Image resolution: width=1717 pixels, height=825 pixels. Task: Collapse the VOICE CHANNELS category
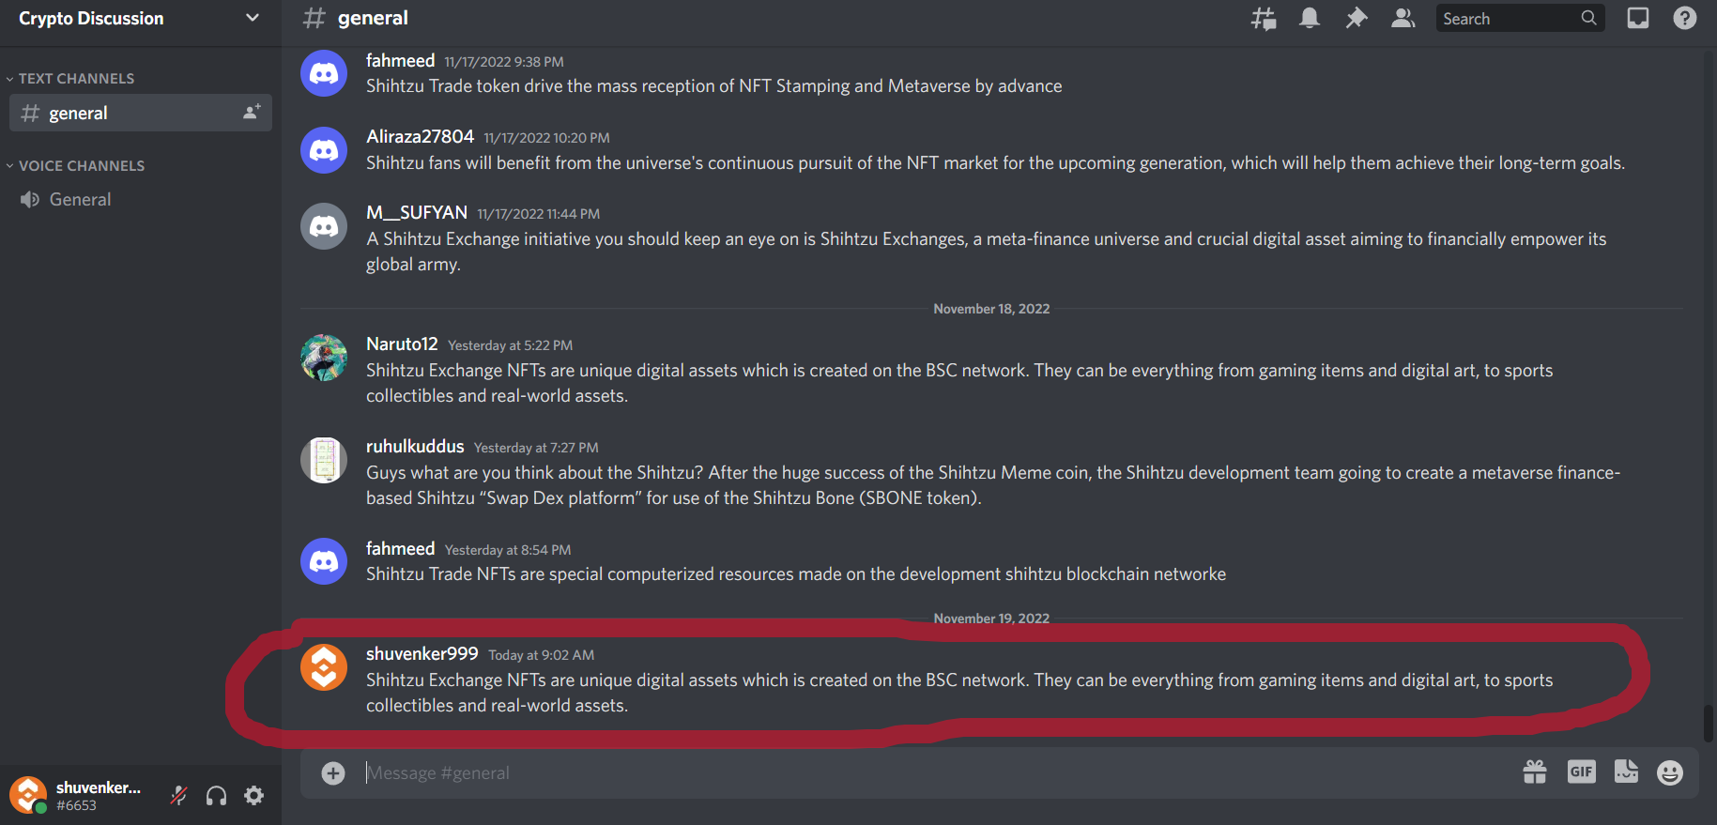click(x=76, y=166)
